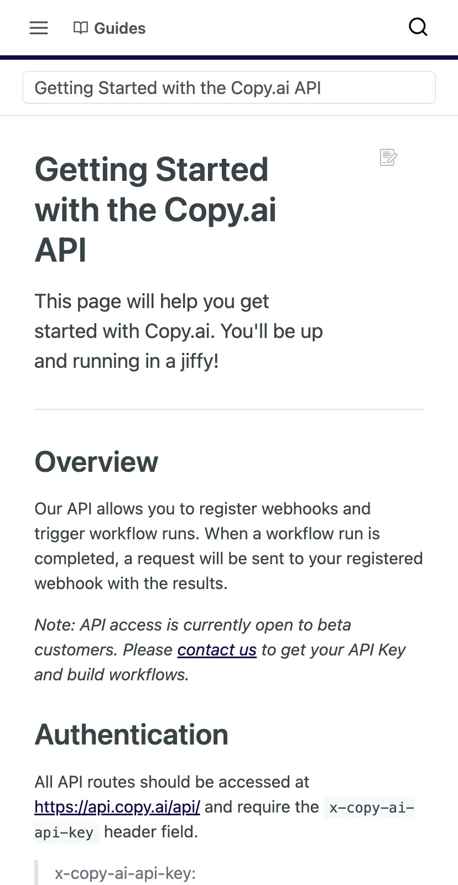Click the large Getting Started page title

click(156, 210)
